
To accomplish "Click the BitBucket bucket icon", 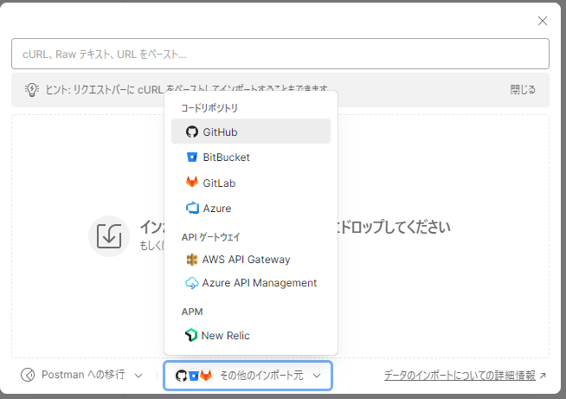I will coord(191,157).
